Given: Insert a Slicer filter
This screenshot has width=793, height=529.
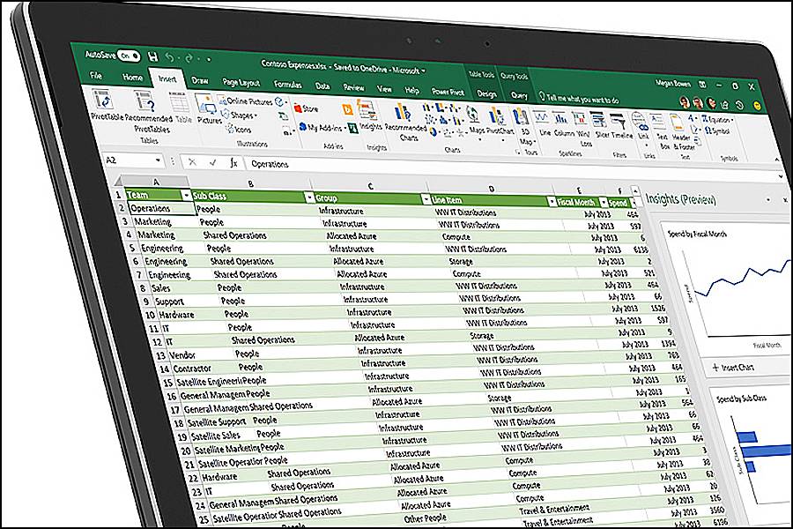Looking at the screenshot, I should (x=602, y=123).
